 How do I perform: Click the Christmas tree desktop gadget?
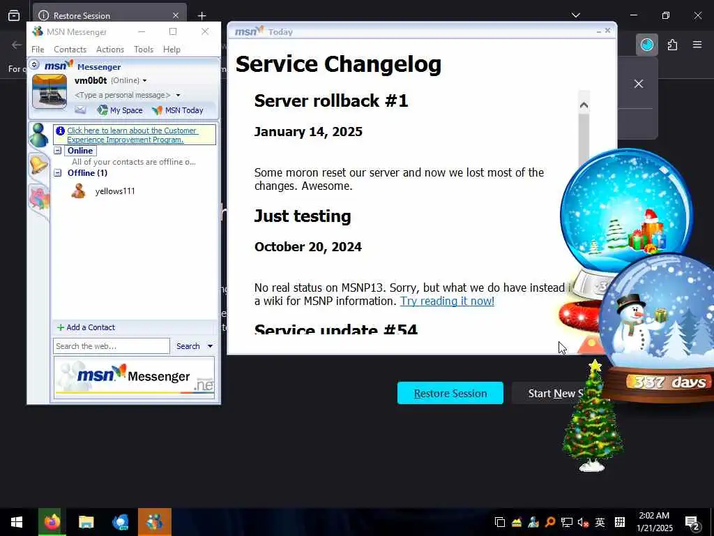coord(593,416)
